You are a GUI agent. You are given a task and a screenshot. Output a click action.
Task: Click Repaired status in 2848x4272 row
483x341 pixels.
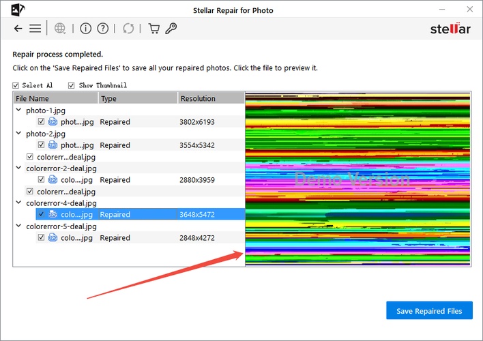pyautogui.click(x=115, y=238)
